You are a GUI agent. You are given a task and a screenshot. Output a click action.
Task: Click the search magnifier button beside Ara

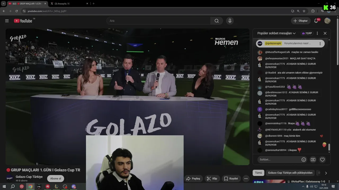[x=217, y=21]
